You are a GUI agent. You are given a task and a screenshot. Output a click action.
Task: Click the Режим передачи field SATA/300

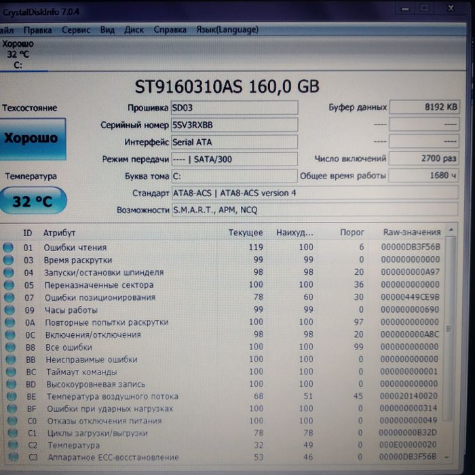235,159
